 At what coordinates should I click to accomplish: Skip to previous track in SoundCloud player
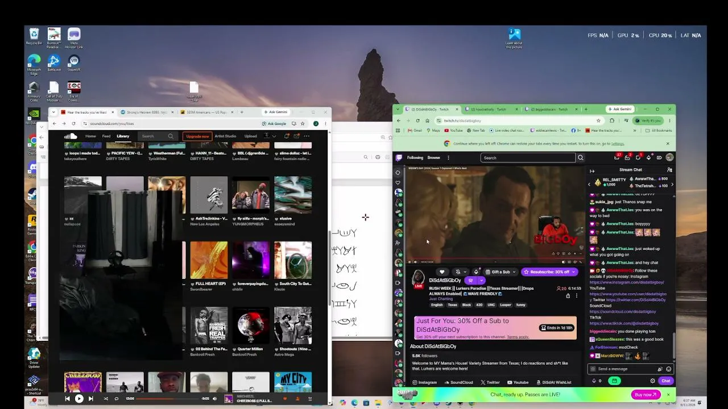click(x=68, y=399)
